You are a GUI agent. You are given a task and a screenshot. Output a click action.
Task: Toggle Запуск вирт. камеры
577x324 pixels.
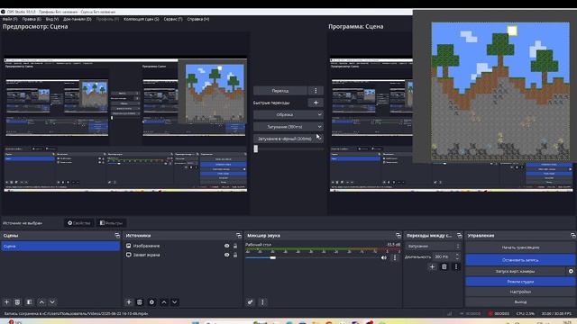[515, 271]
